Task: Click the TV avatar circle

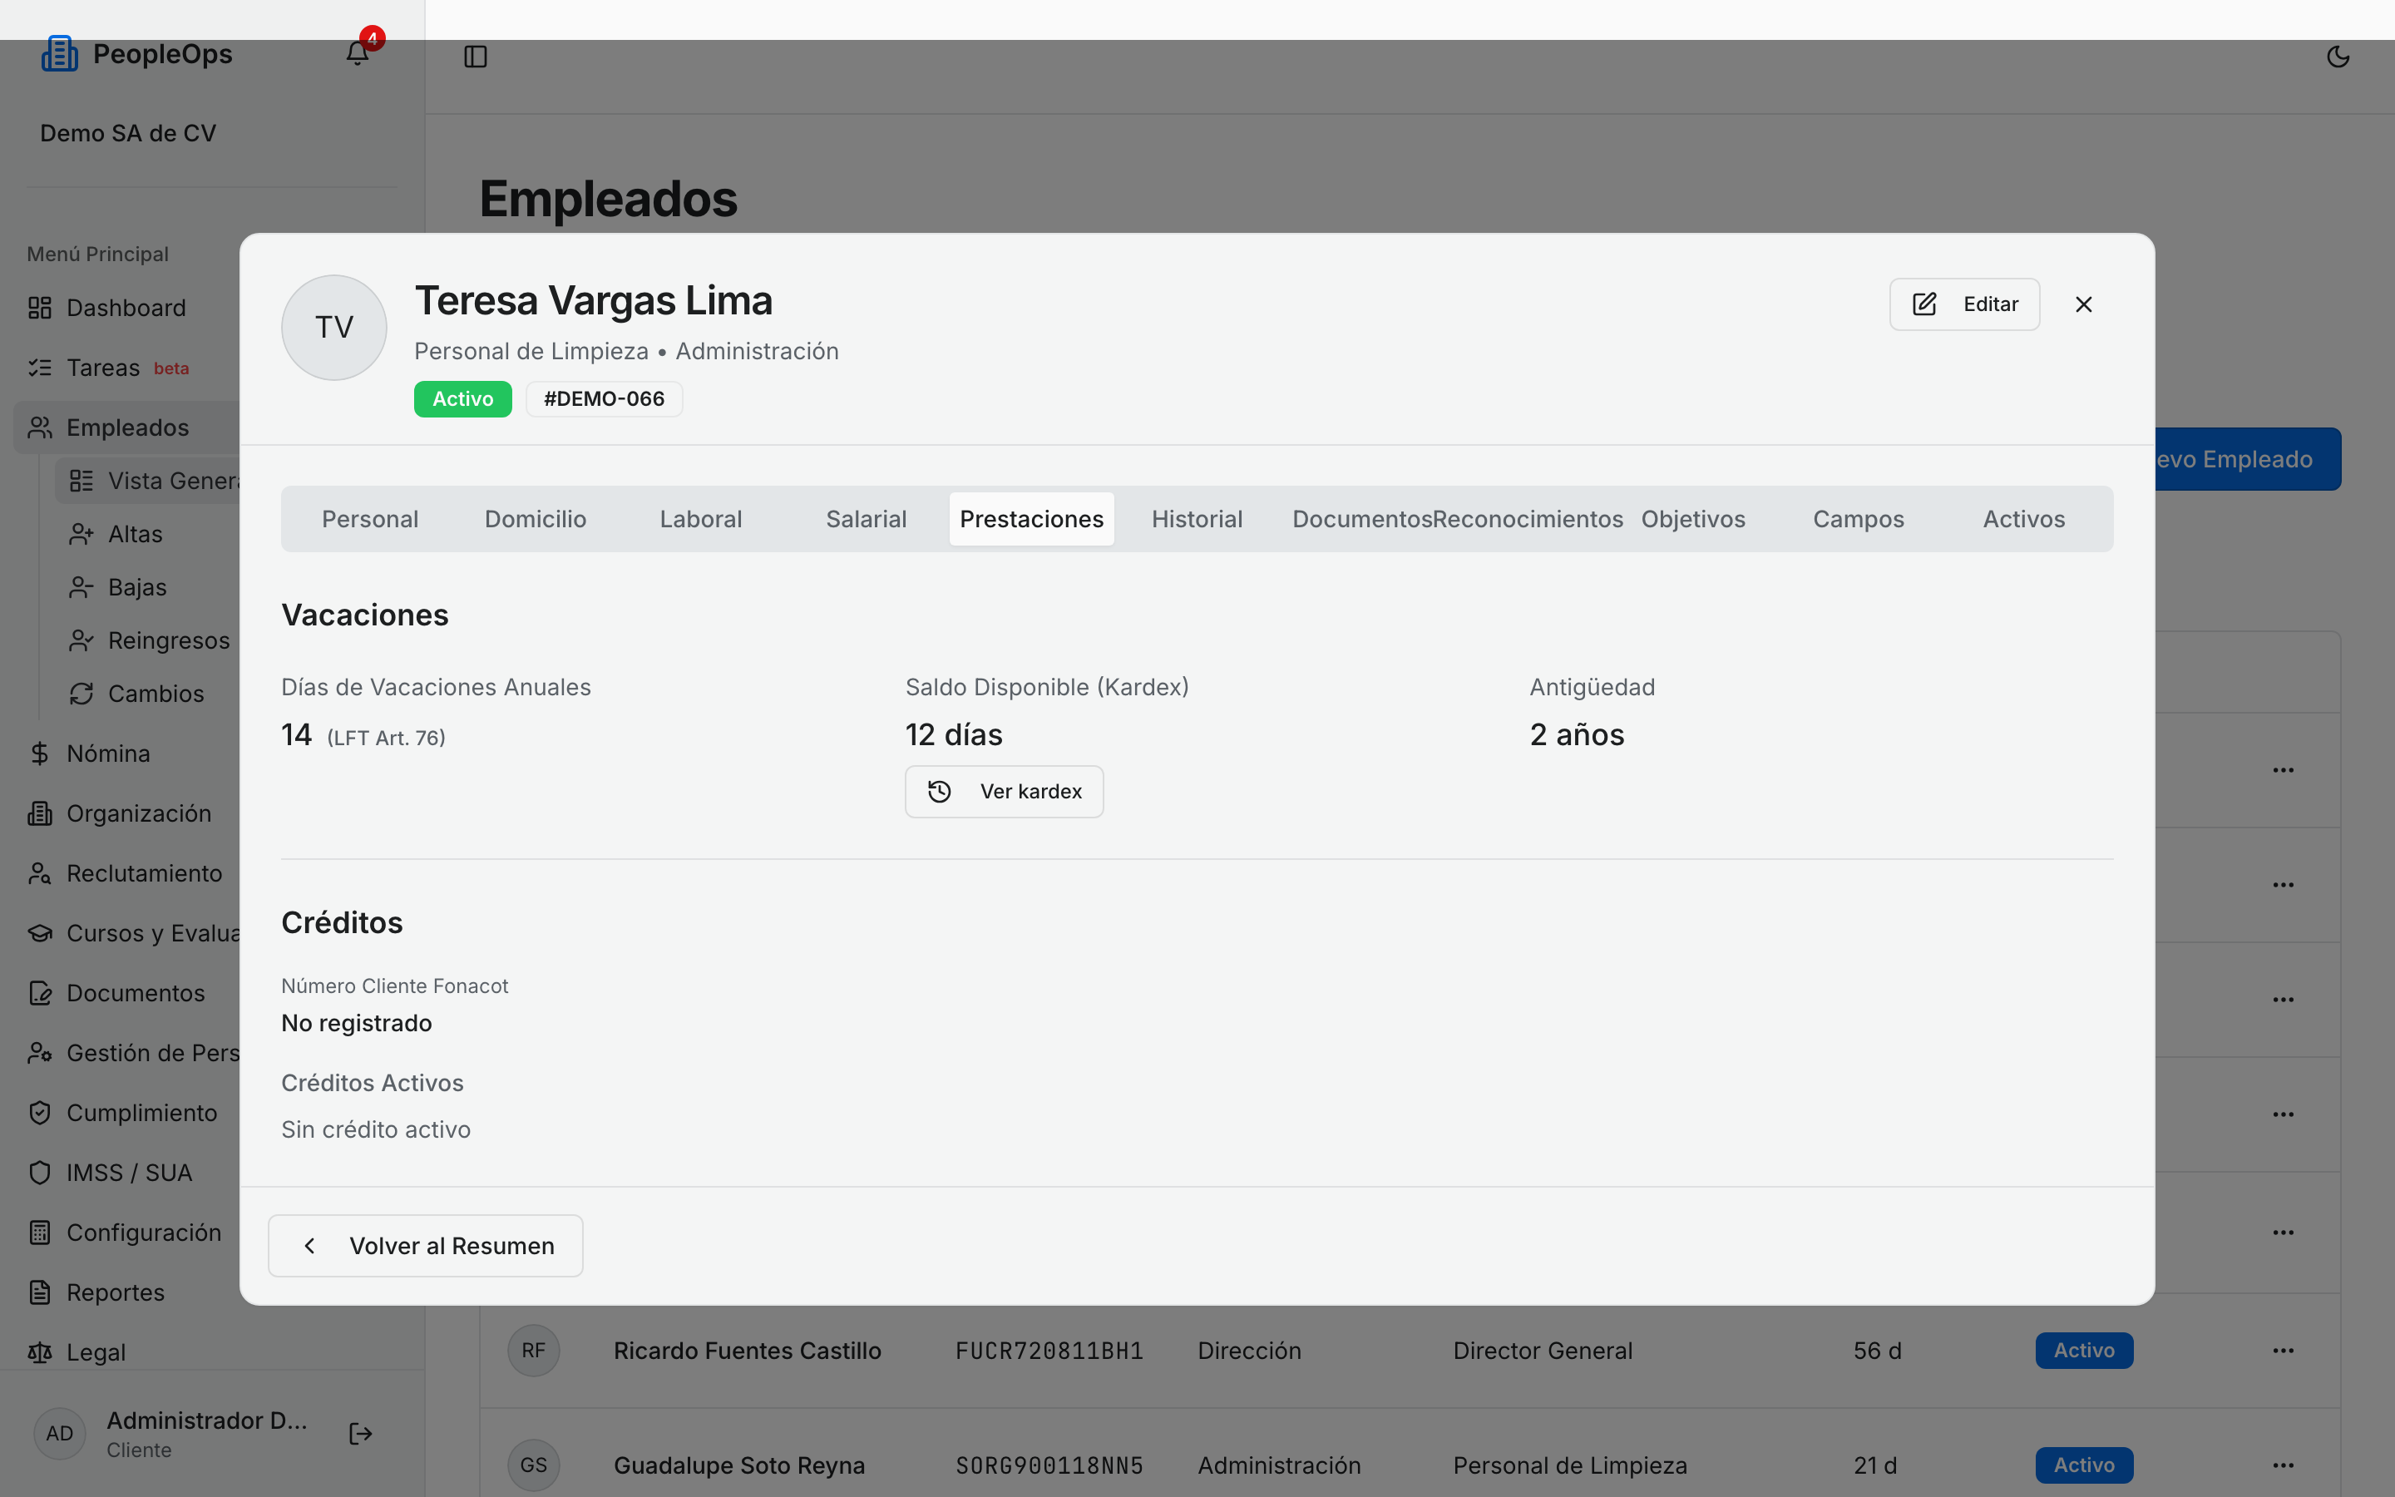Action: (x=334, y=328)
